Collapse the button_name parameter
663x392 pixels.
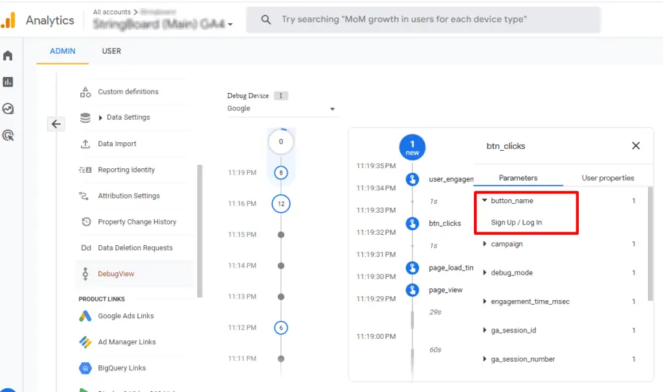pyautogui.click(x=484, y=200)
